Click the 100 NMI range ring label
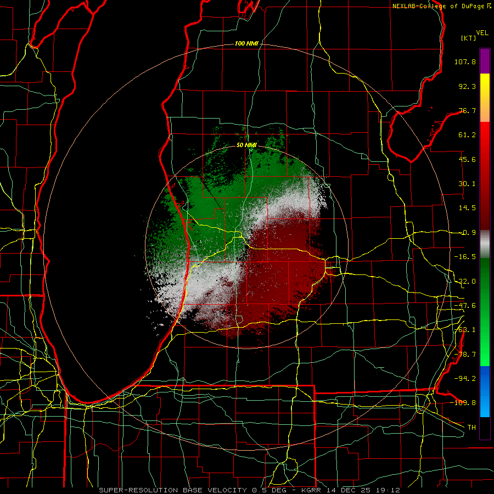The width and height of the screenshot is (494, 494). click(x=246, y=43)
